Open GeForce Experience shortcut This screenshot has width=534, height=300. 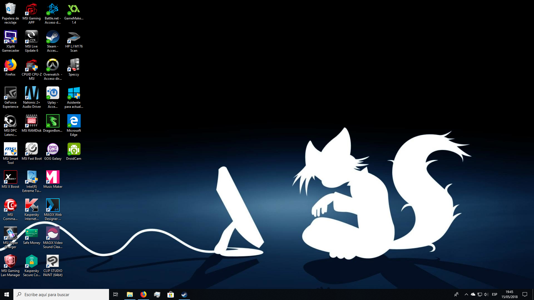[x=11, y=97]
